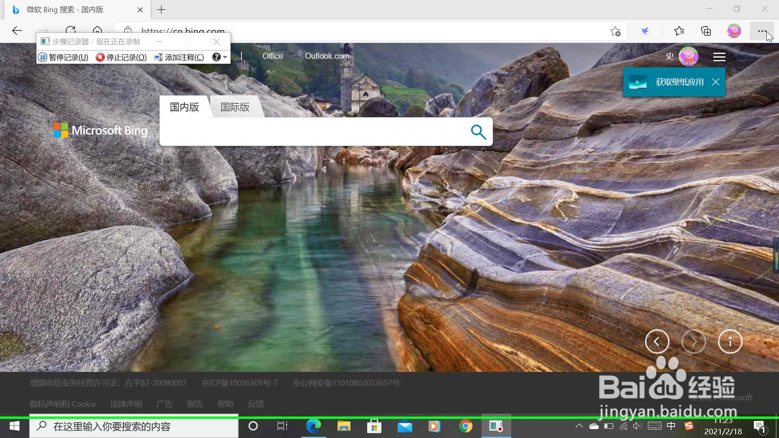Image resolution: width=779 pixels, height=438 pixels.
Task: Switch input method via 中 tray indicator
Action: coord(671,426)
